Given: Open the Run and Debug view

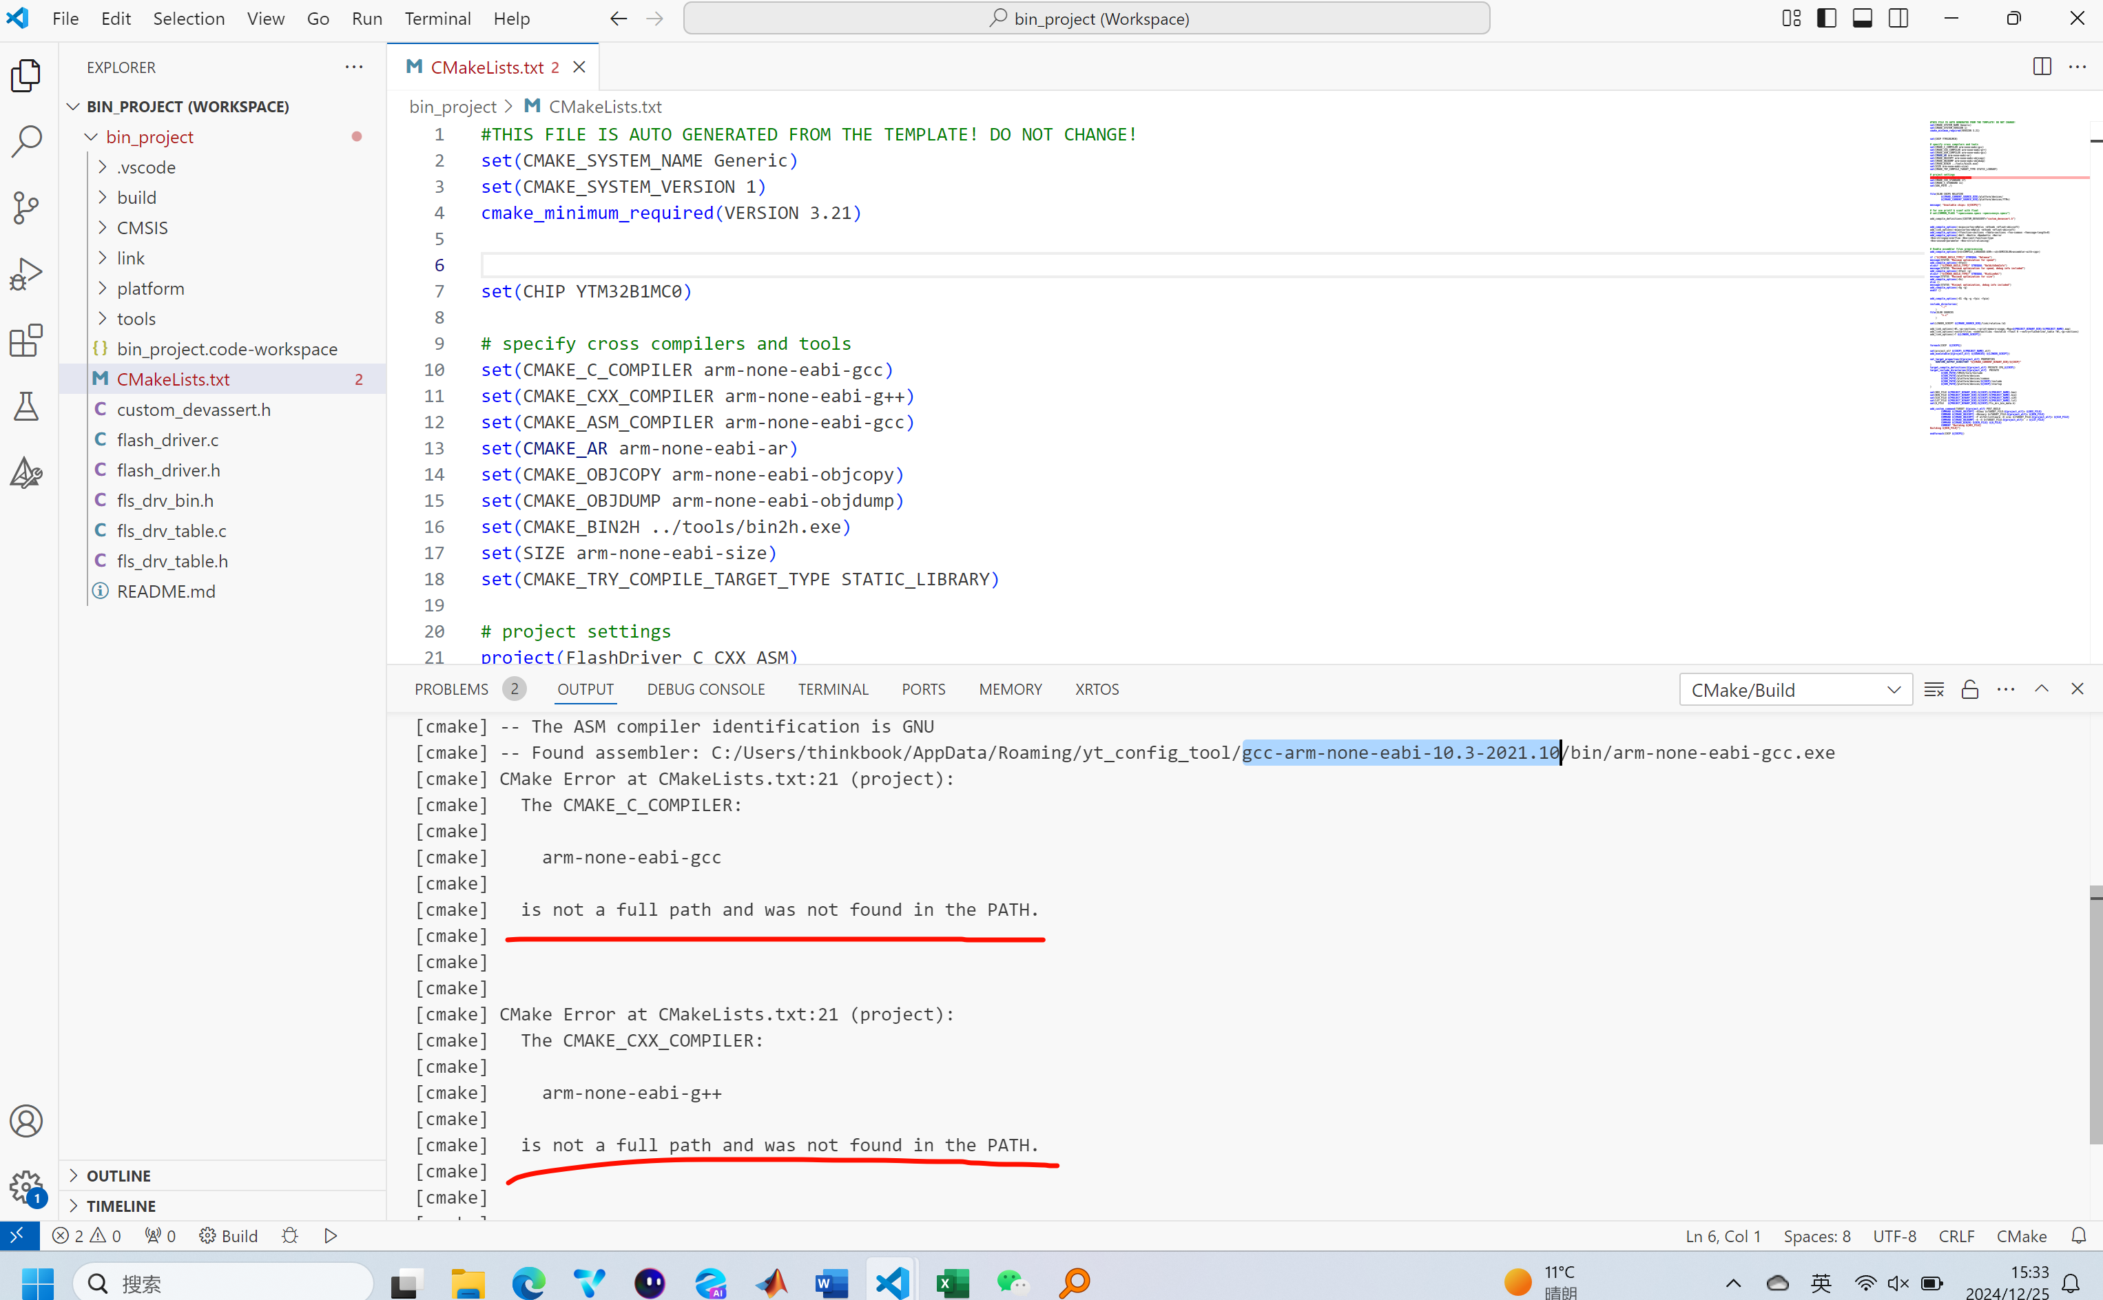Looking at the screenshot, I should click(x=27, y=273).
